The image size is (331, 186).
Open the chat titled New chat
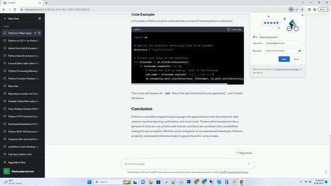tap(22, 86)
